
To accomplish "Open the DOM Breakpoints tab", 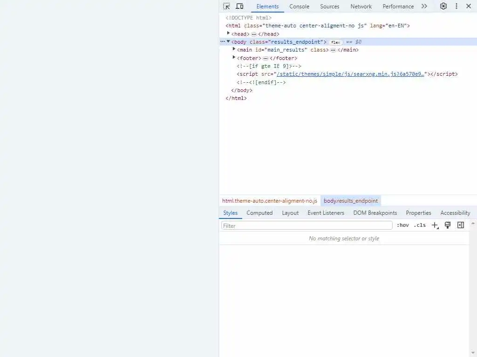I will tap(375, 213).
